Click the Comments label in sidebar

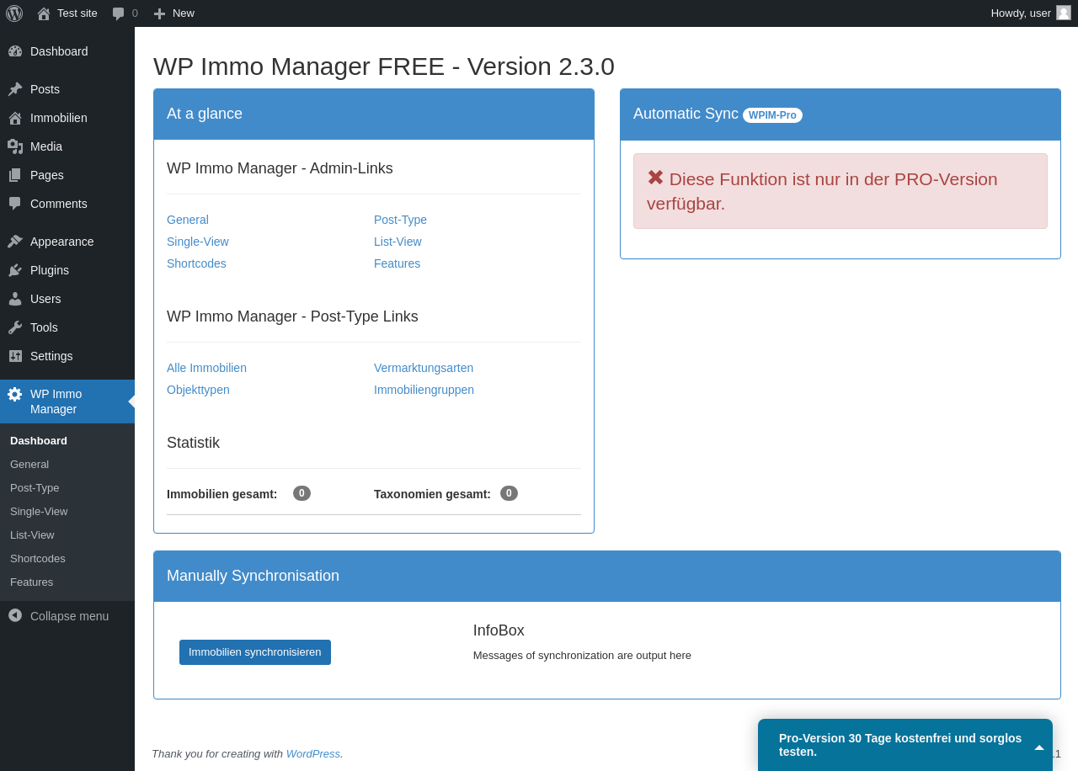click(59, 204)
